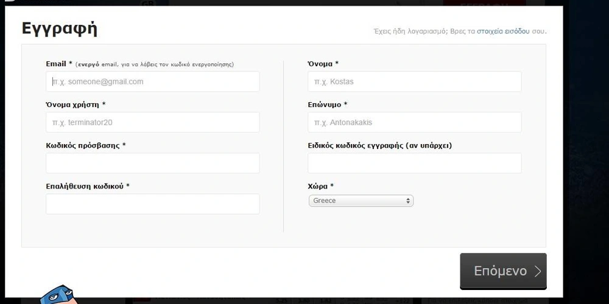Click the Email input field
The height and width of the screenshot is (304, 609).
point(153,81)
